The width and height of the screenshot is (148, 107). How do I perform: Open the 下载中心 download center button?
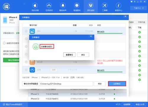pyautogui.click(x=139, y=8)
